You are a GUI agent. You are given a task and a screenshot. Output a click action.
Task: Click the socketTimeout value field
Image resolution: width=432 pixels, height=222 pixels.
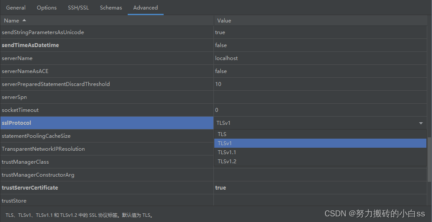coord(320,110)
